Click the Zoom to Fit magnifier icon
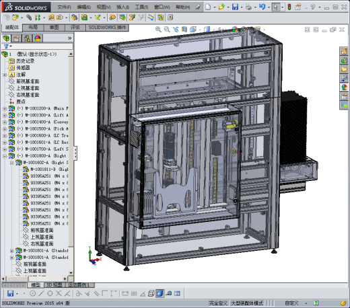Screen dimensions: 350x308 158,30
